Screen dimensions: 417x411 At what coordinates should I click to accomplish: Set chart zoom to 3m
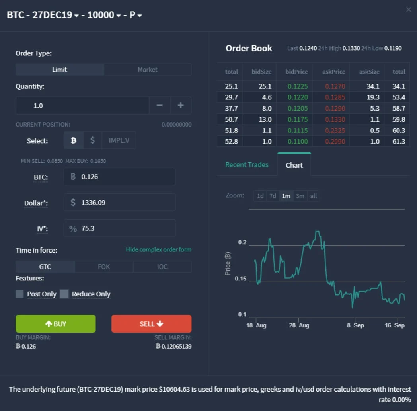pyautogui.click(x=300, y=196)
